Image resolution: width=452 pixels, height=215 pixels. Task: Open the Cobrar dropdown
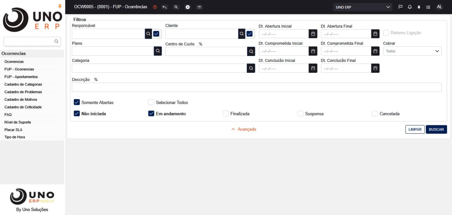pyautogui.click(x=412, y=51)
